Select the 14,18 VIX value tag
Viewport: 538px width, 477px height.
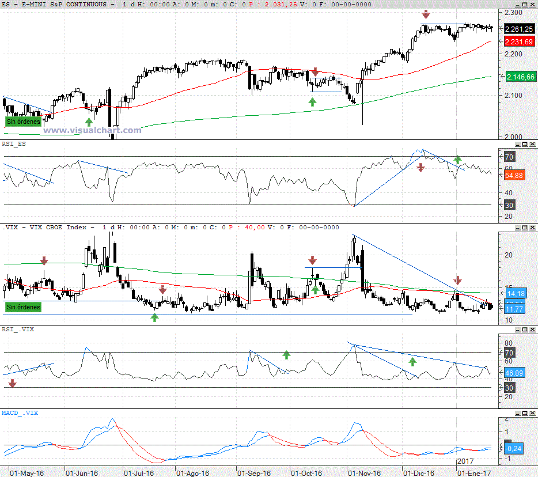[516, 293]
